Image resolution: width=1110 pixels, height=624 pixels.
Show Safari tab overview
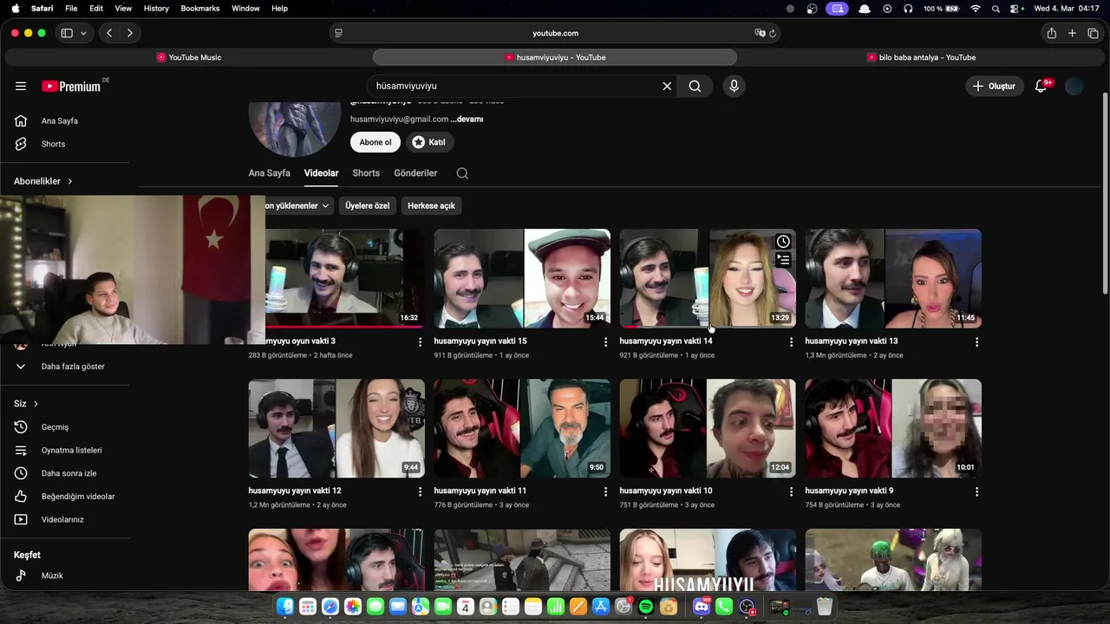(1093, 33)
